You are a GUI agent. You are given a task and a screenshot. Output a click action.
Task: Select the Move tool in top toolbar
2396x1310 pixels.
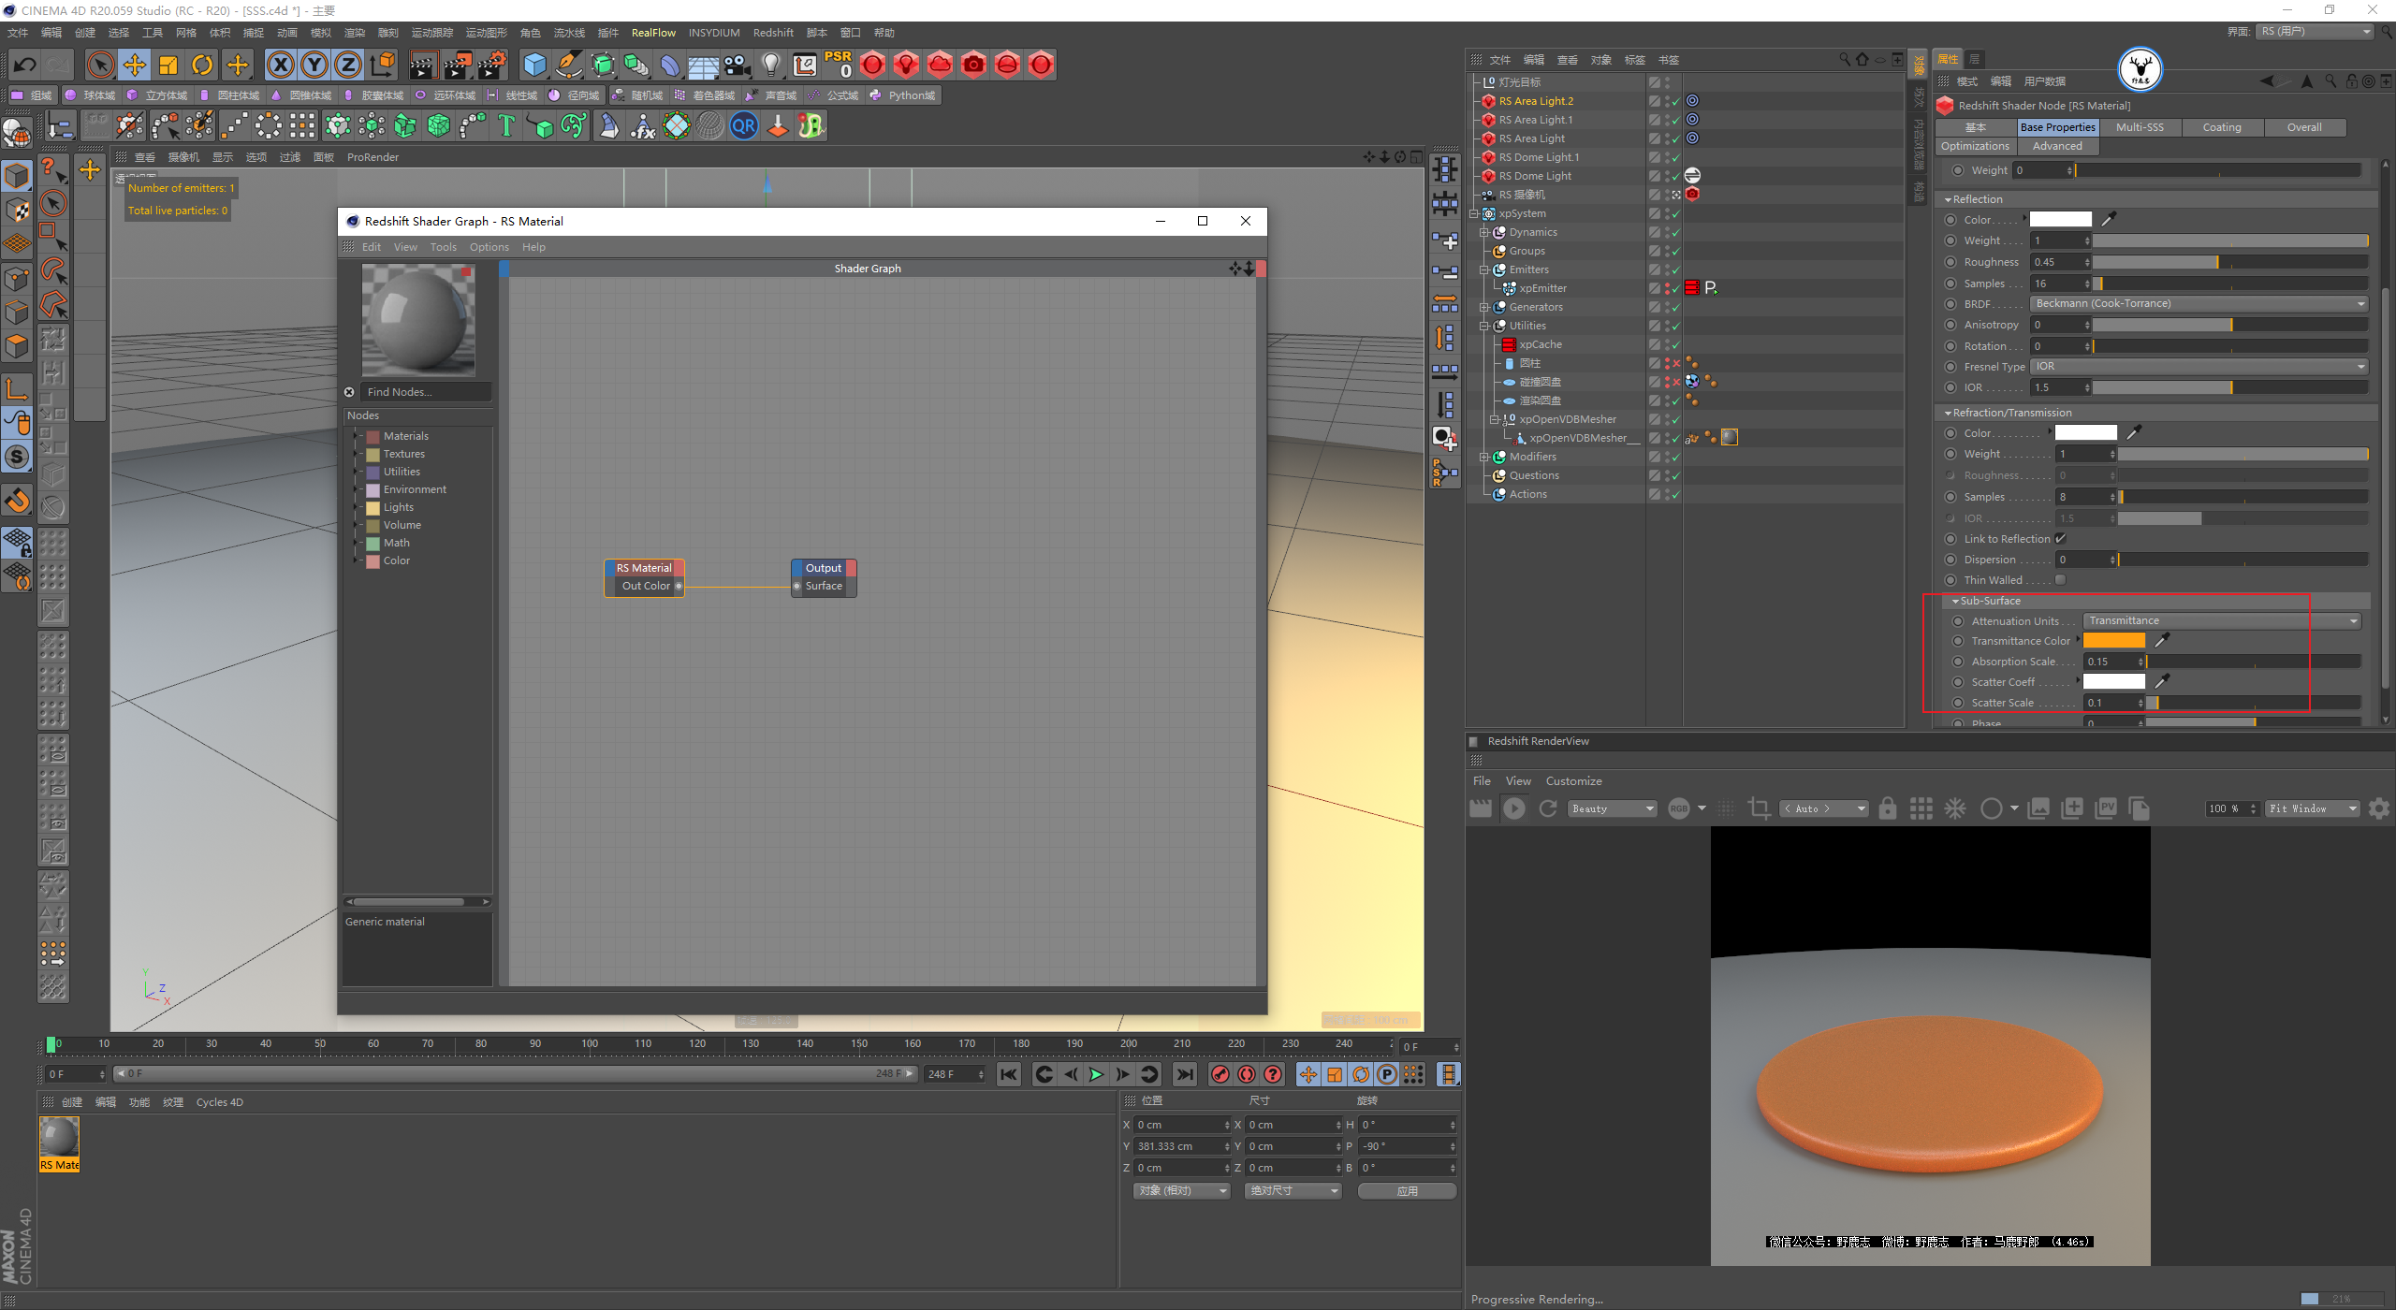click(x=135, y=65)
